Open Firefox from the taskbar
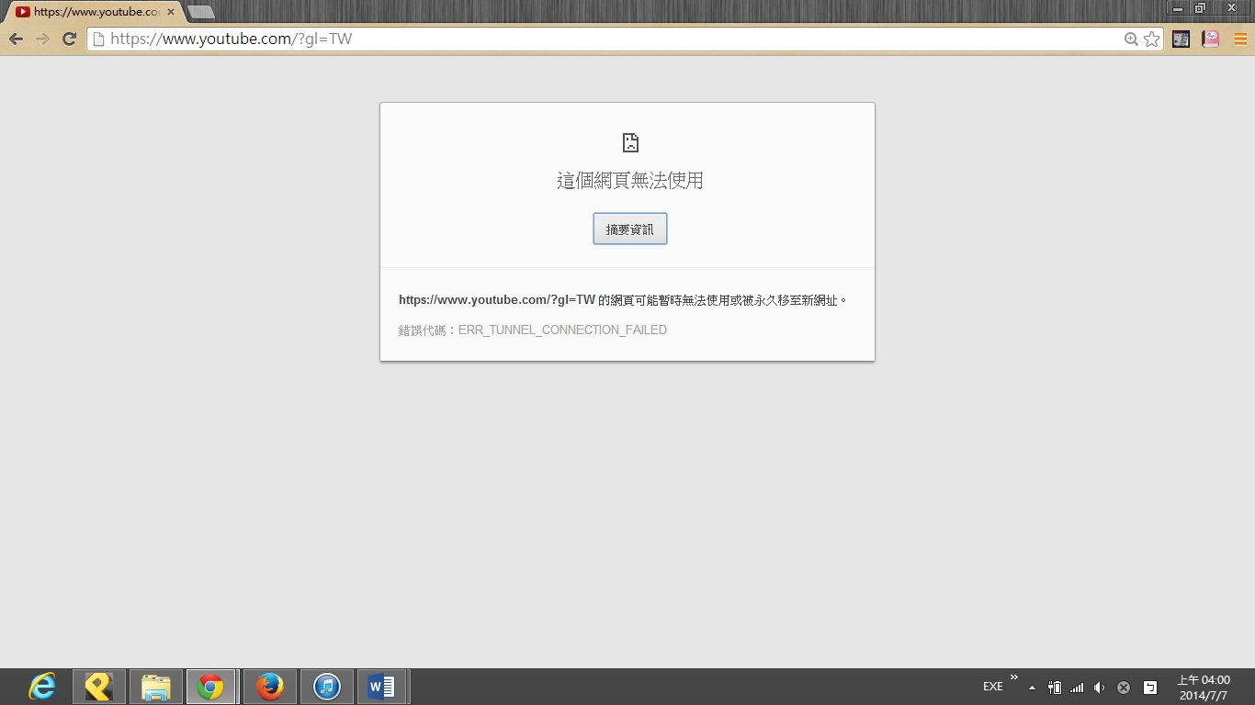This screenshot has height=705, width=1255. 270,687
